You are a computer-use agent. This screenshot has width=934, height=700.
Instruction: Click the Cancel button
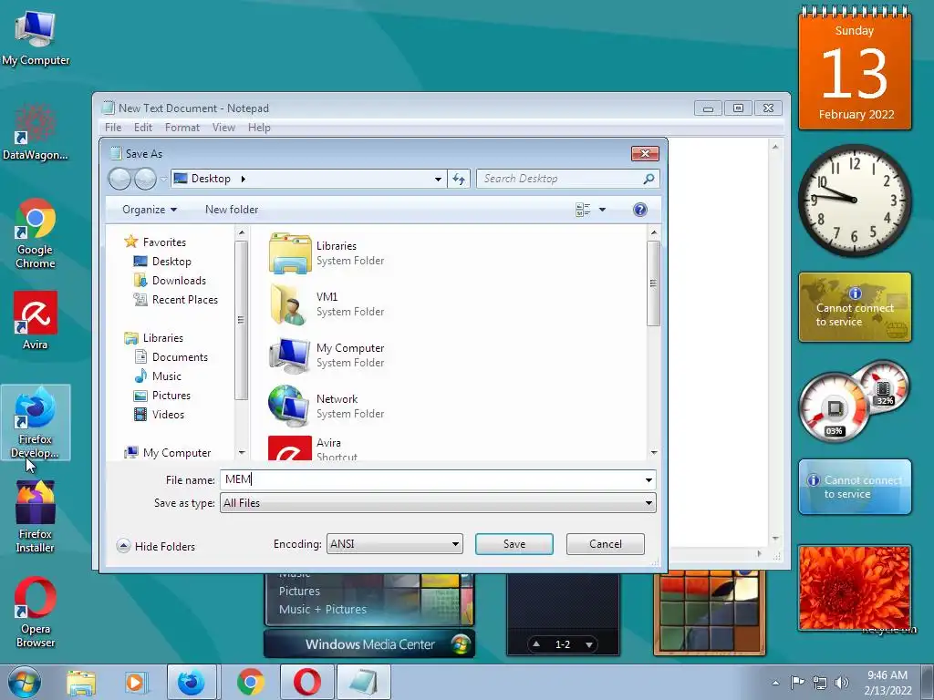click(606, 544)
